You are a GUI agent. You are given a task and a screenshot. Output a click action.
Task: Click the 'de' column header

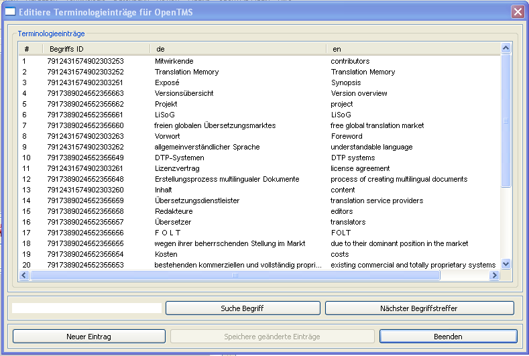click(x=238, y=49)
